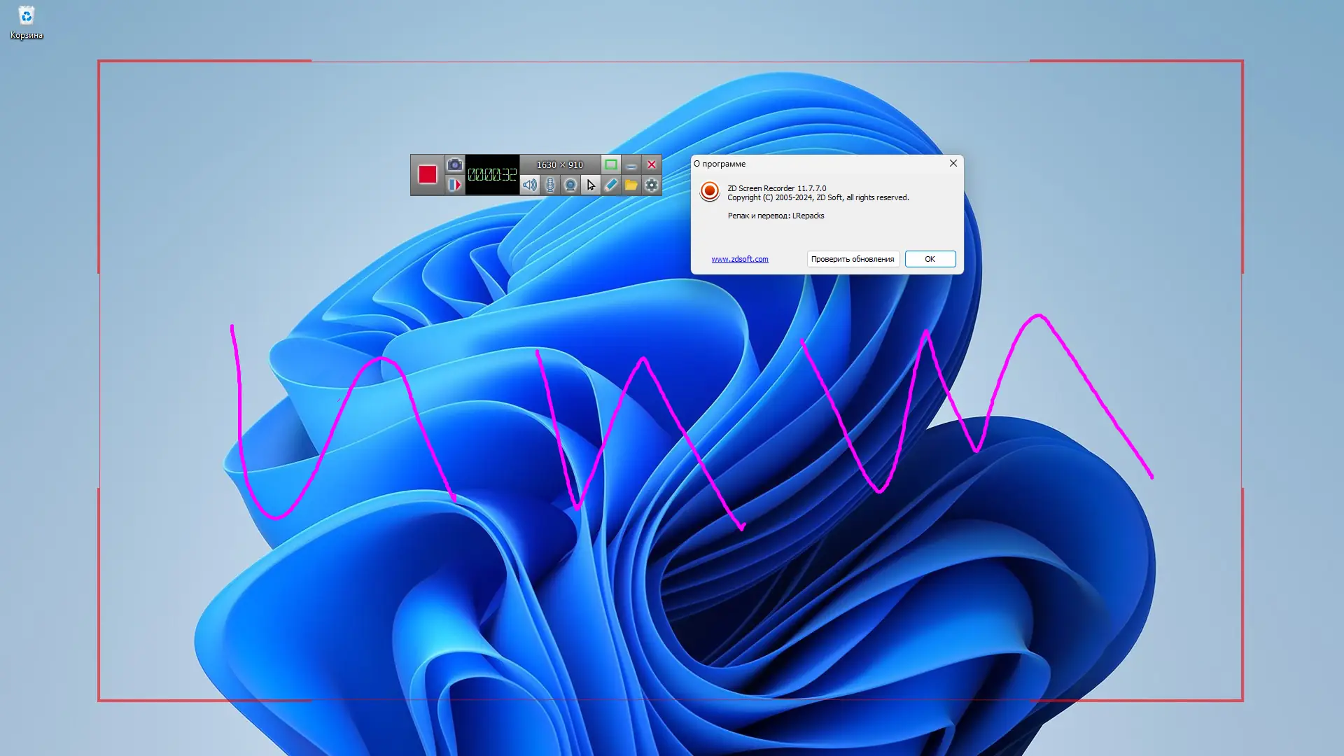Open the recordings folder icon
This screenshot has height=756, width=1344.
(x=631, y=185)
